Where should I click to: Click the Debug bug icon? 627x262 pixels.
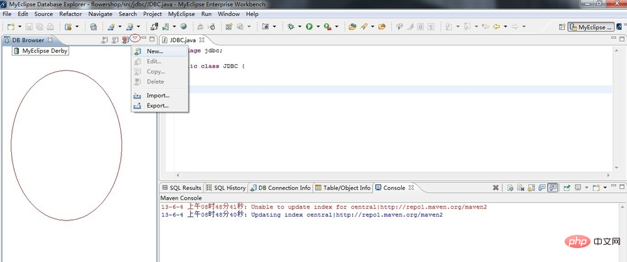[291, 27]
